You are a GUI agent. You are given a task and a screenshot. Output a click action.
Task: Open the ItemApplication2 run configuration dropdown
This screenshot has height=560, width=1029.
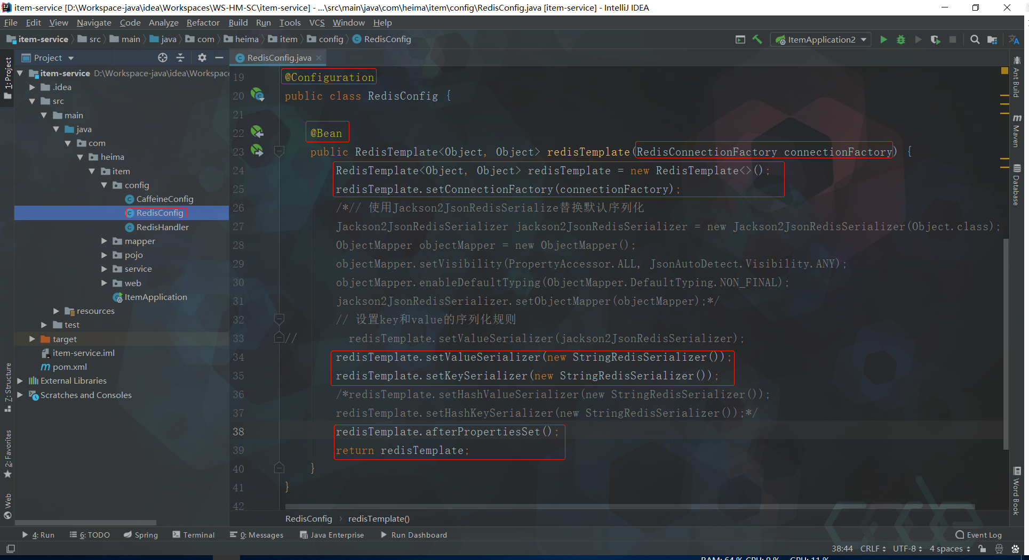pyautogui.click(x=821, y=39)
